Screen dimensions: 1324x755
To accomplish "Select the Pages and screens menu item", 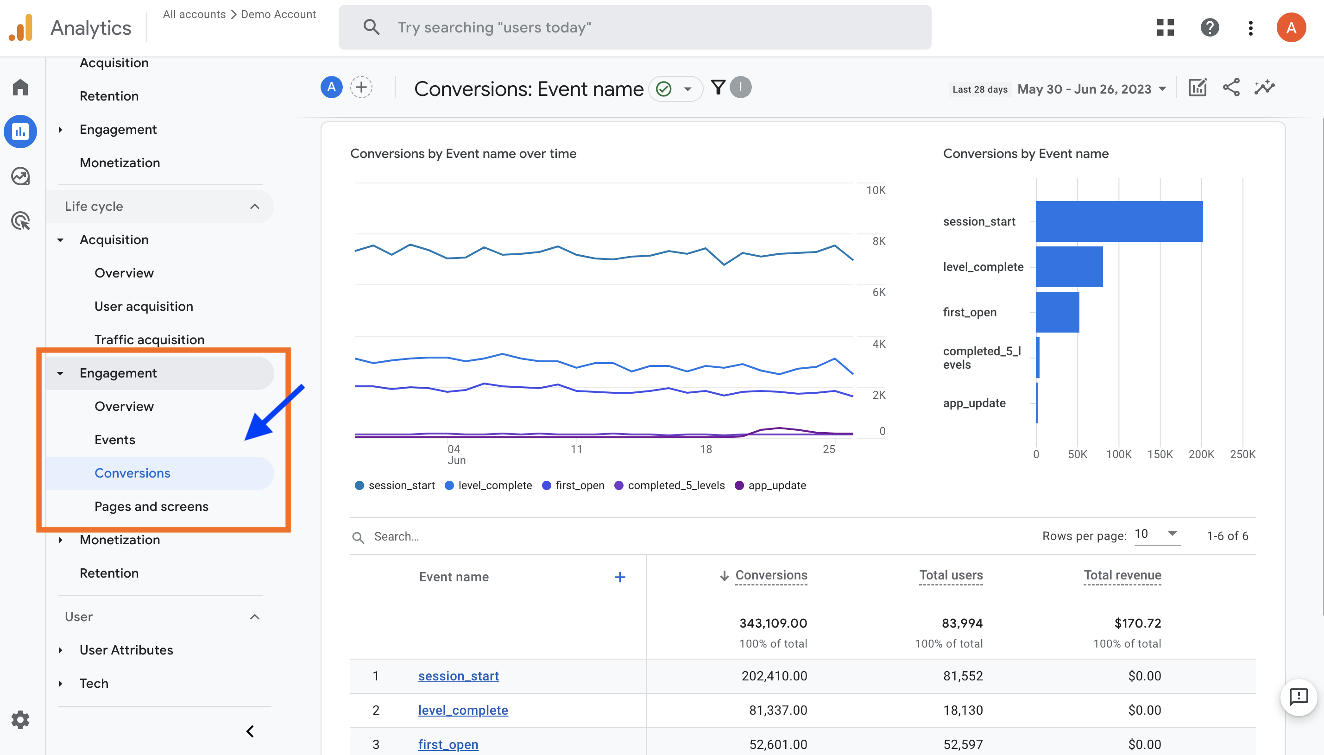I will click(151, 506).
